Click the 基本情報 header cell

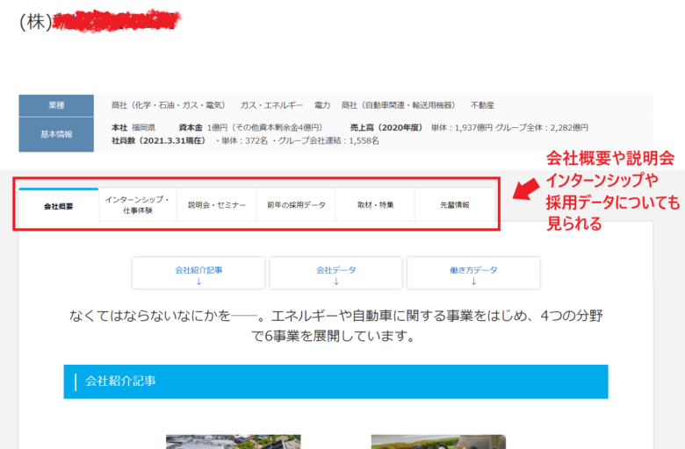click(x=56, y=134)
